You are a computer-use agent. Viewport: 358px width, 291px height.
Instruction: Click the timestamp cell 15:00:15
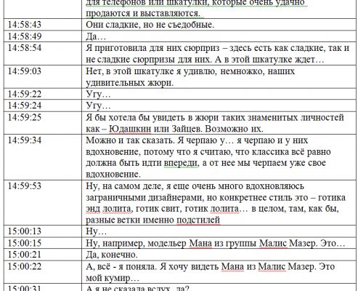tap(43, 243)
